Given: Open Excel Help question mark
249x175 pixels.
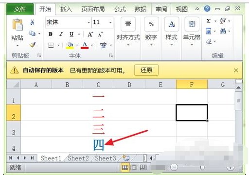Looking at the screenshot, I should tap(207, 8).
